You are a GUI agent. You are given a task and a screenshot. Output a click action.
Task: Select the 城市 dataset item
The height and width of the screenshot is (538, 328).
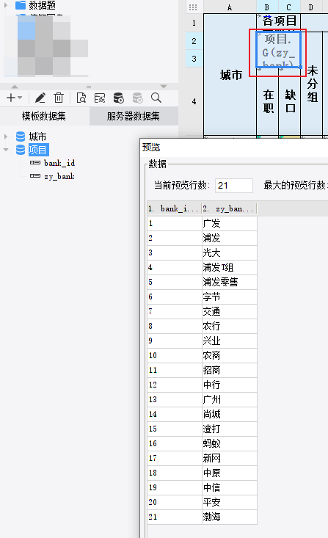pyautogui.click(x=37, y=137)
